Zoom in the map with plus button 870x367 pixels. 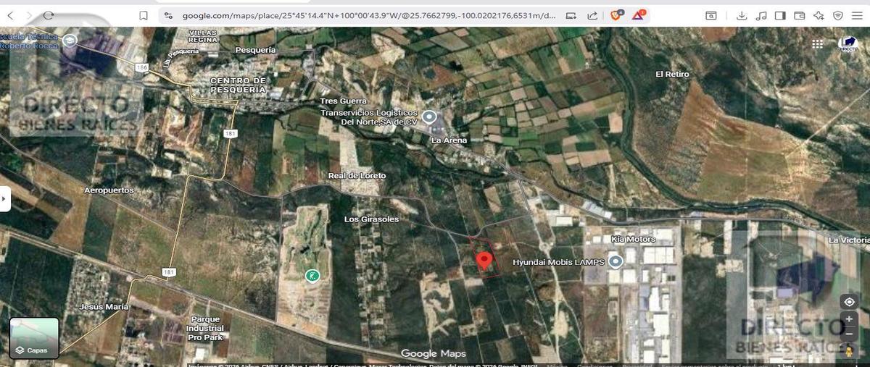[x=849, y=321]
